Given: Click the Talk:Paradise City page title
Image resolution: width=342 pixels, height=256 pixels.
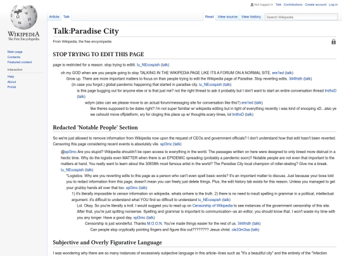Looking at the screenshot, I should pos(85,31).
